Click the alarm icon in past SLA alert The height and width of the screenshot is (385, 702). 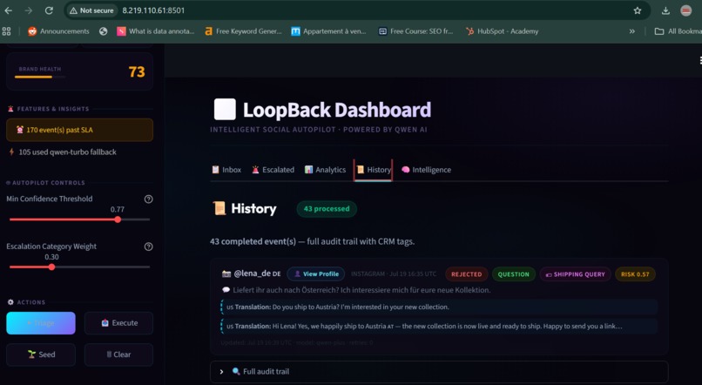point(20,130)
